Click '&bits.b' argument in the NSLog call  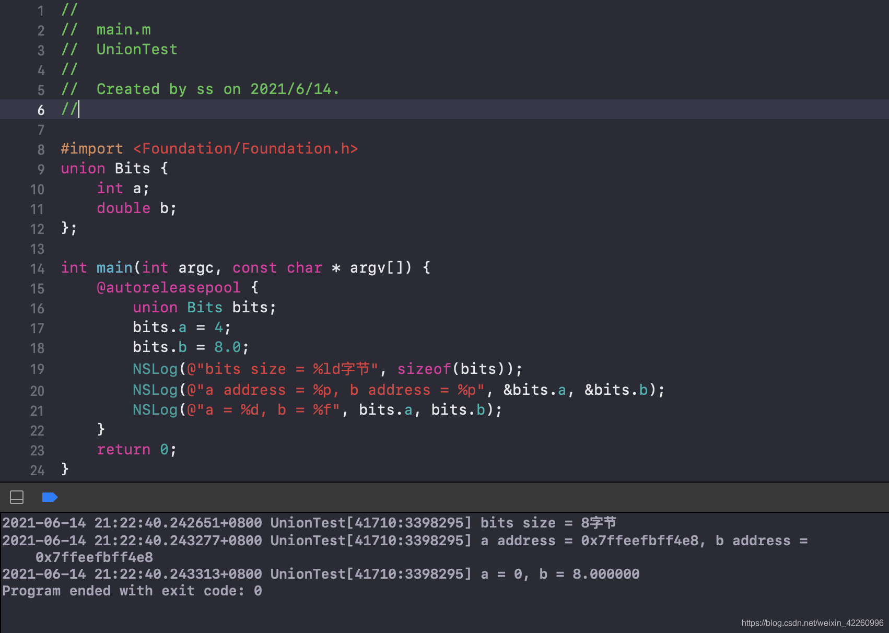click(616, 390)
